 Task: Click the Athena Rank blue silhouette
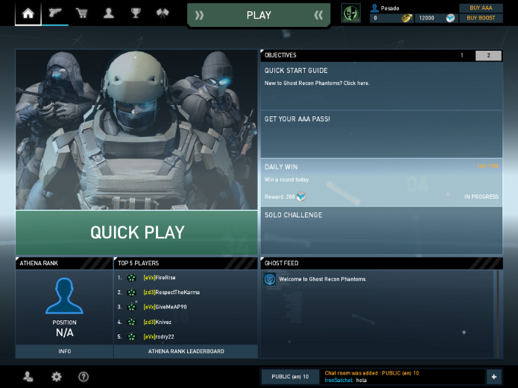64,296
